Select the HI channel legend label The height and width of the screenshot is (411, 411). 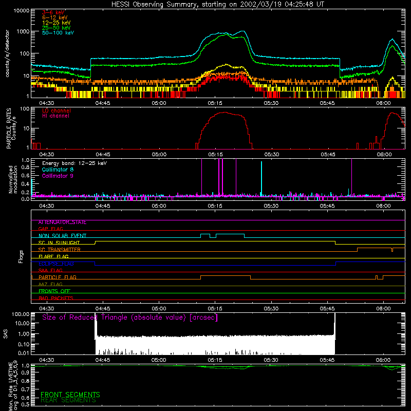pyautogui.click(x=55, y=116)
